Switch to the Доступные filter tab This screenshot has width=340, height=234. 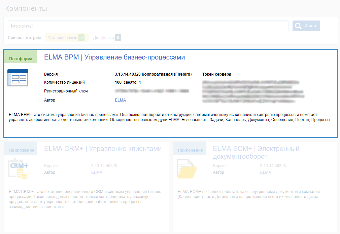(107, 38)
